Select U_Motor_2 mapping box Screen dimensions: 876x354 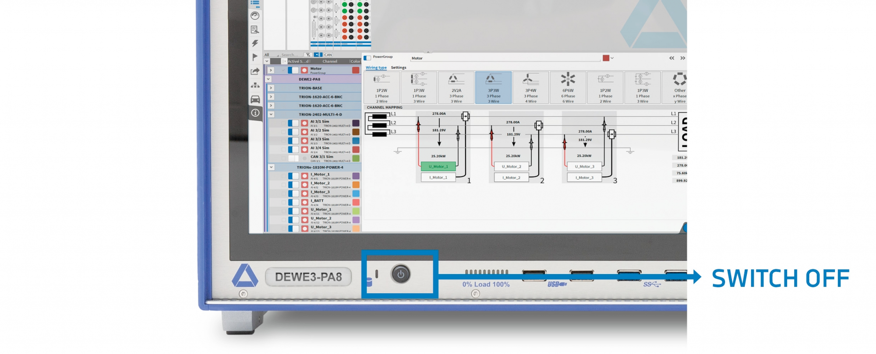(x=511, y=166)
